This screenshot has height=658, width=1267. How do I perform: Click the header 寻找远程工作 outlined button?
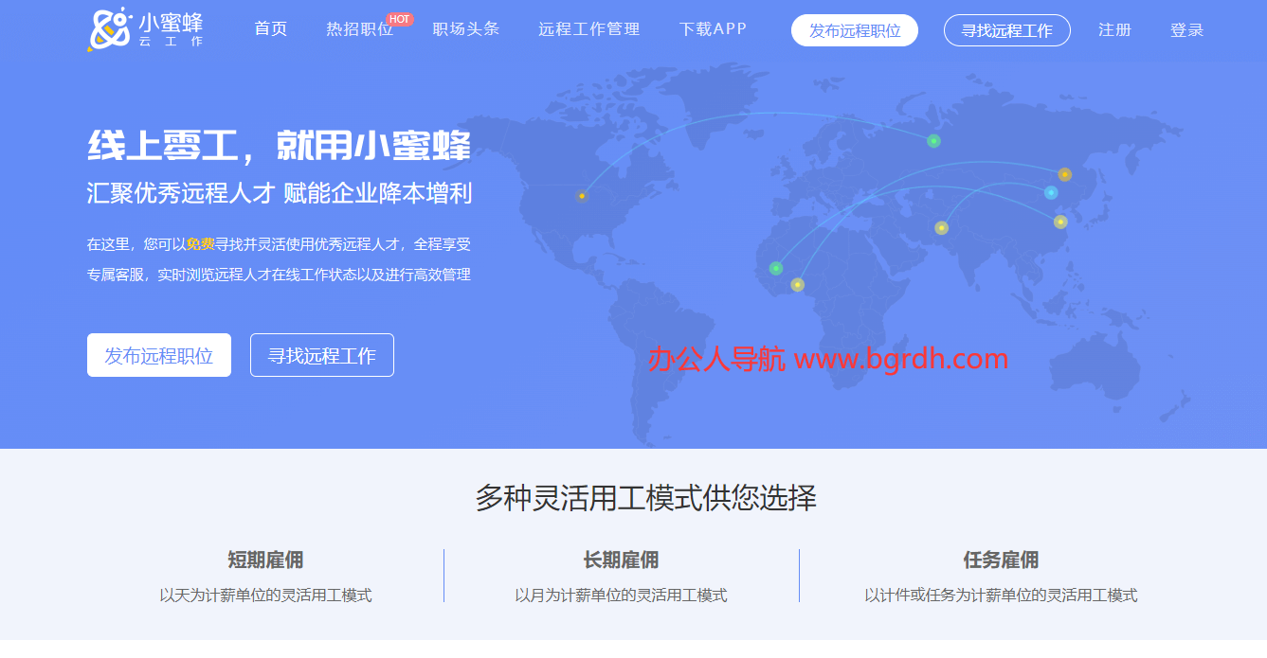[x=1006, y=30]
